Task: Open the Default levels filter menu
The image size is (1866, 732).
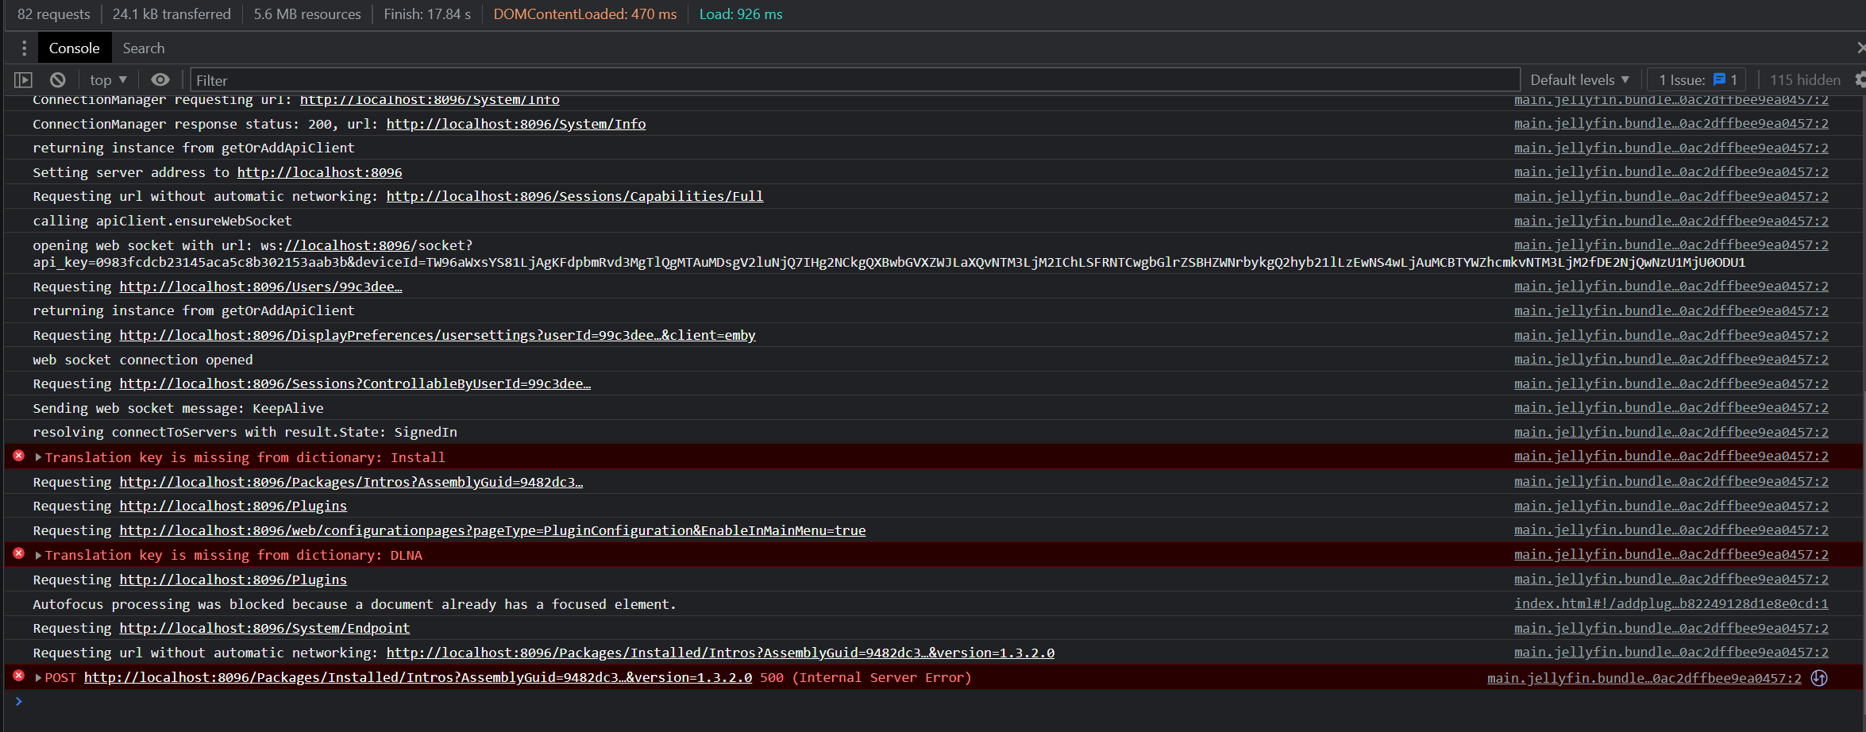Action: [x=1580, y=79]
